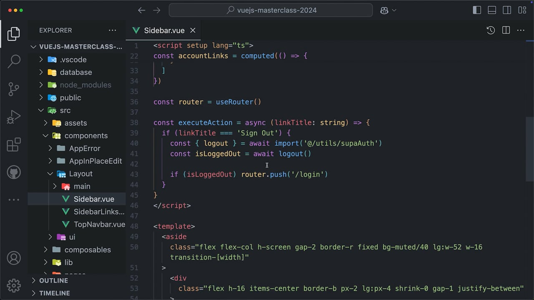Open editor more actions ellipsis menu
Screen dimensions: 534x300
point(521,30)
